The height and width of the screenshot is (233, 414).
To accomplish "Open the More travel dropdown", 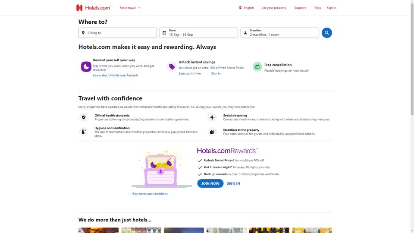I will [x=130, y=8].
